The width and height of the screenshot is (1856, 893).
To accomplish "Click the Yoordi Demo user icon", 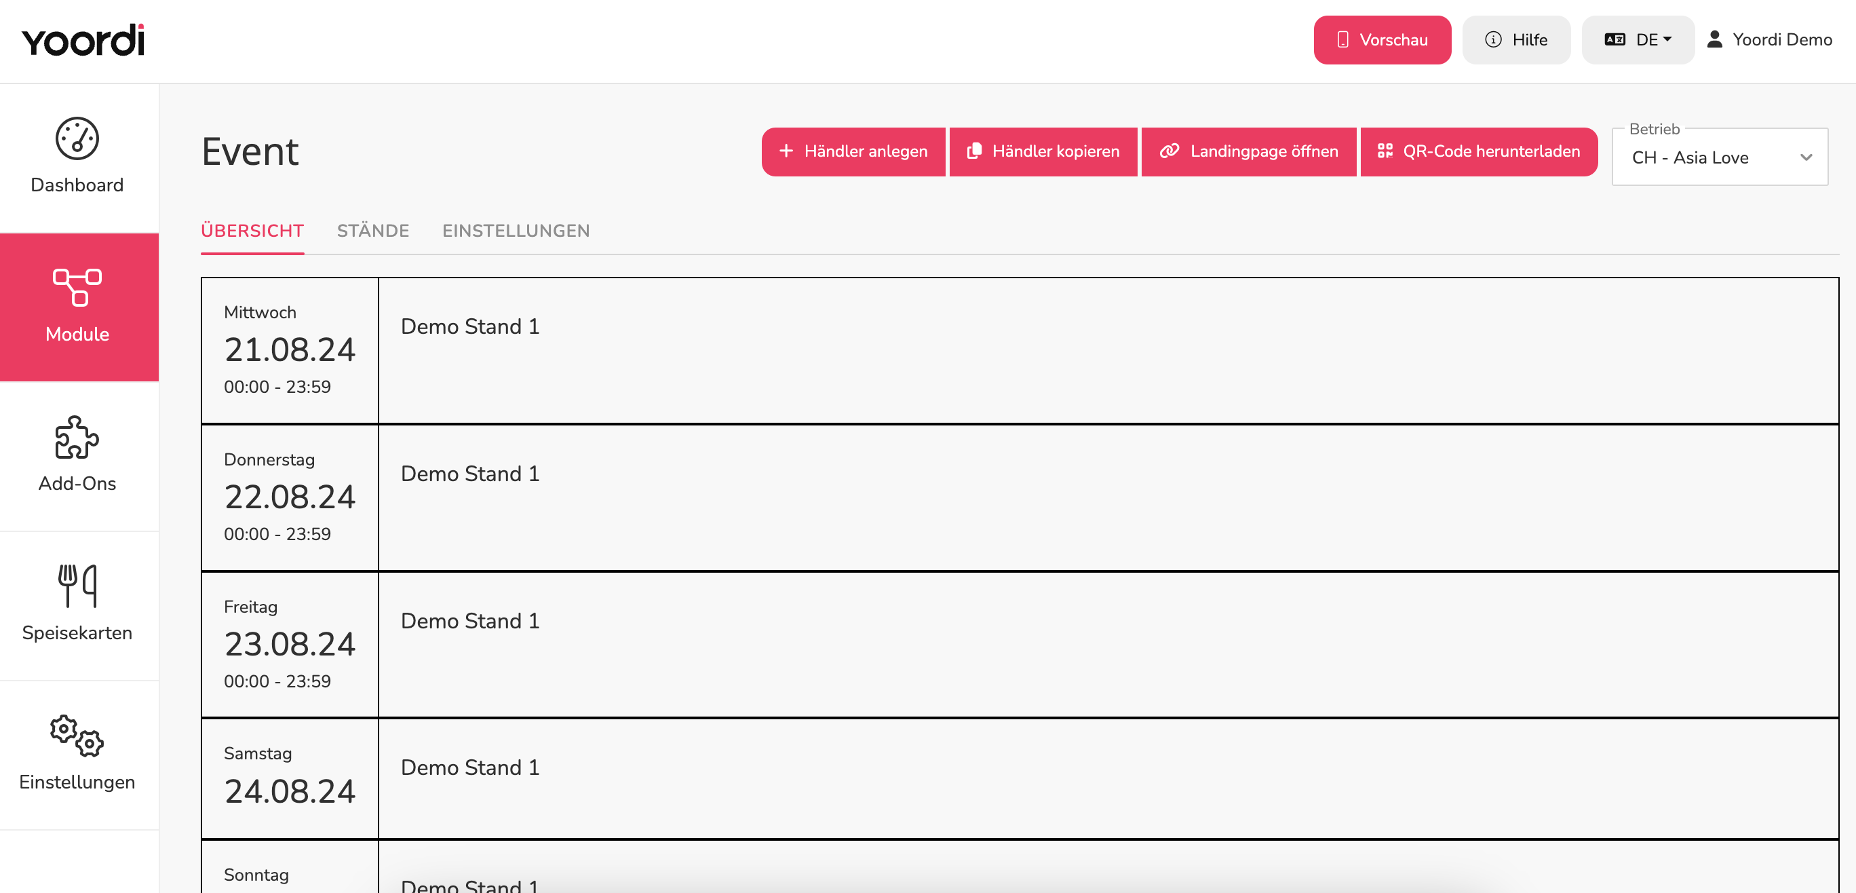I will [1714, 39].
